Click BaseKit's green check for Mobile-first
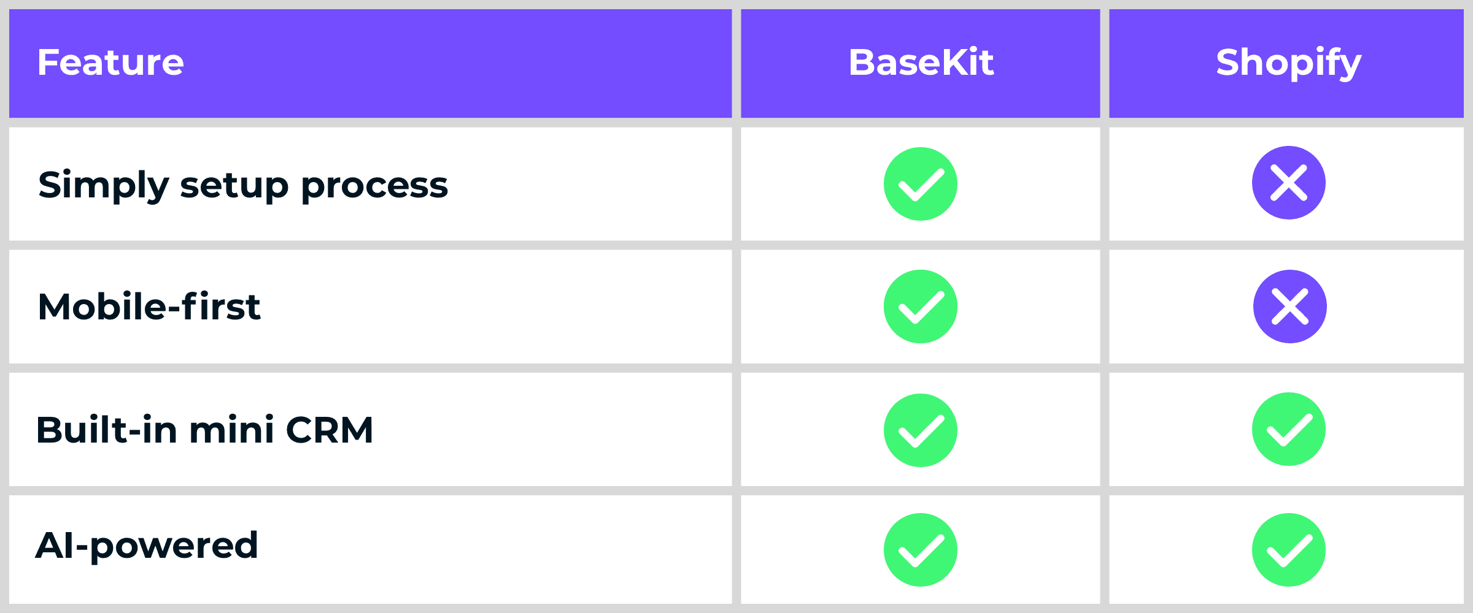Image resolution: width=1473 pixels, height=613 pixels. click(920, 306)
